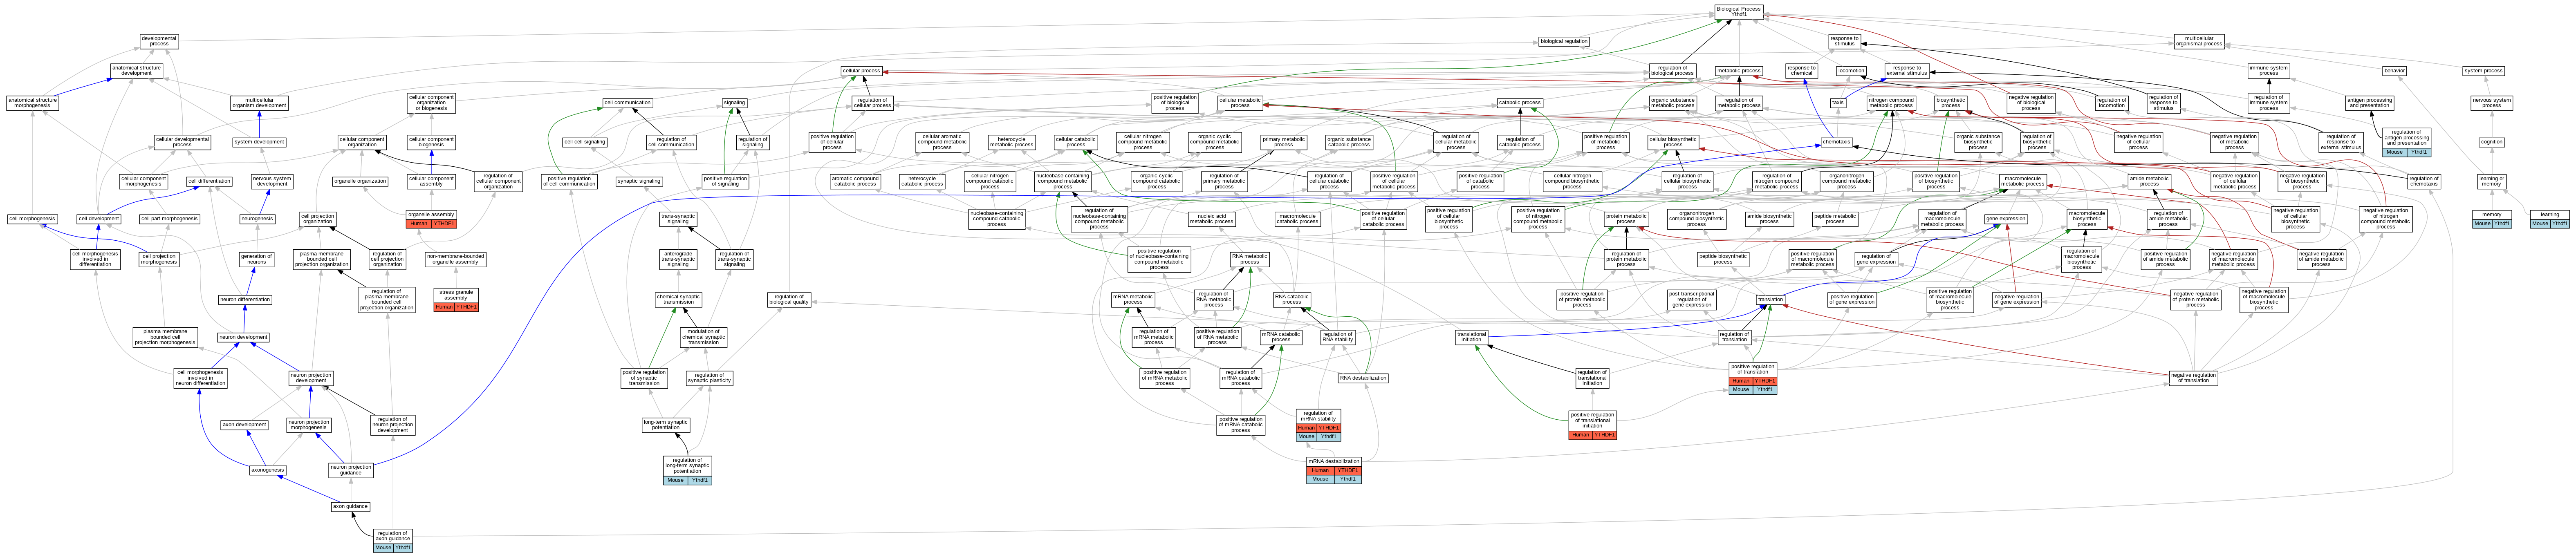Viewport: 2576px width, 557px height.
Task: Click the 'neuron development' node
Action: tap(244, 337)
